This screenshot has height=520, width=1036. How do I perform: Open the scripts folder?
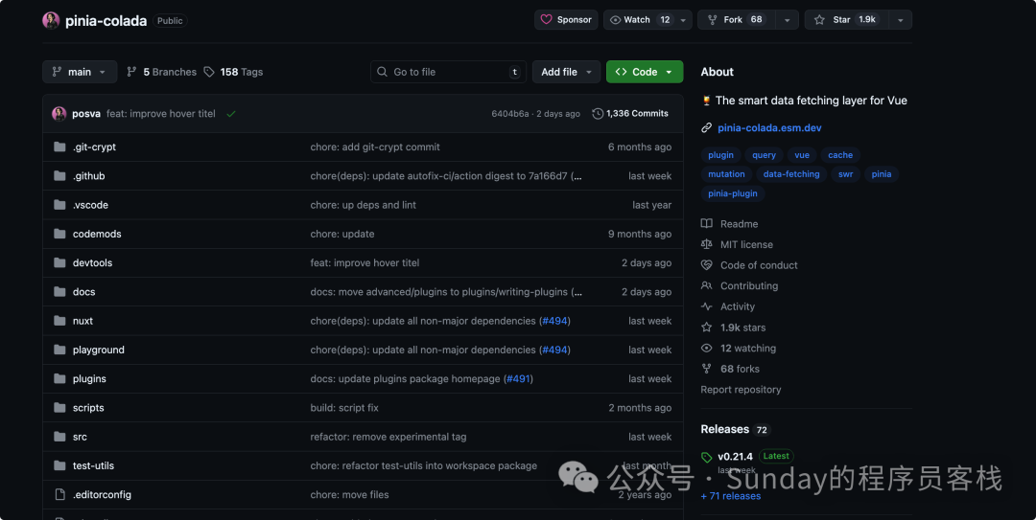88,409
